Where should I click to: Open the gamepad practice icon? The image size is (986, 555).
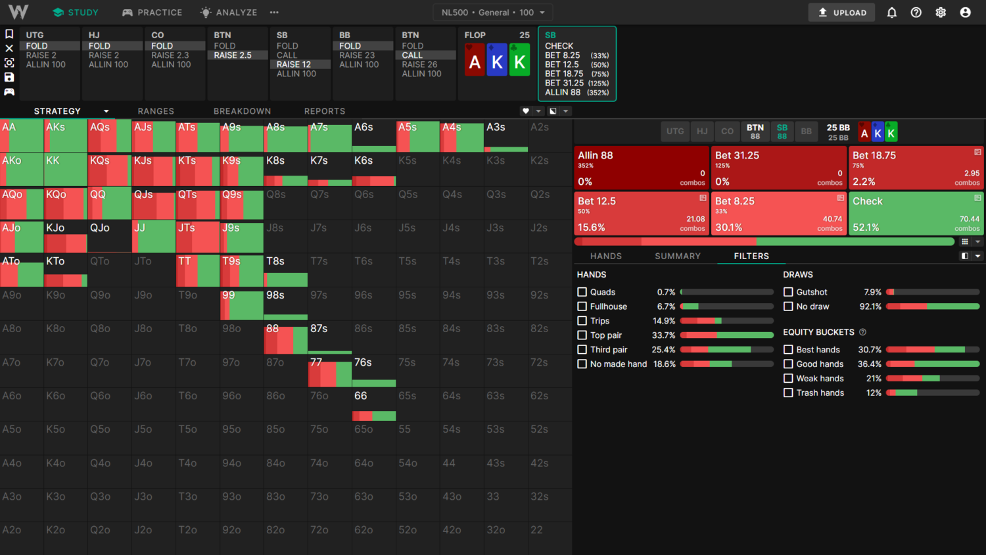click(9, 91)
